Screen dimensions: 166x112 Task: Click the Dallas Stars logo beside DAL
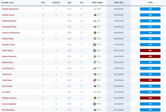(95, 21)
